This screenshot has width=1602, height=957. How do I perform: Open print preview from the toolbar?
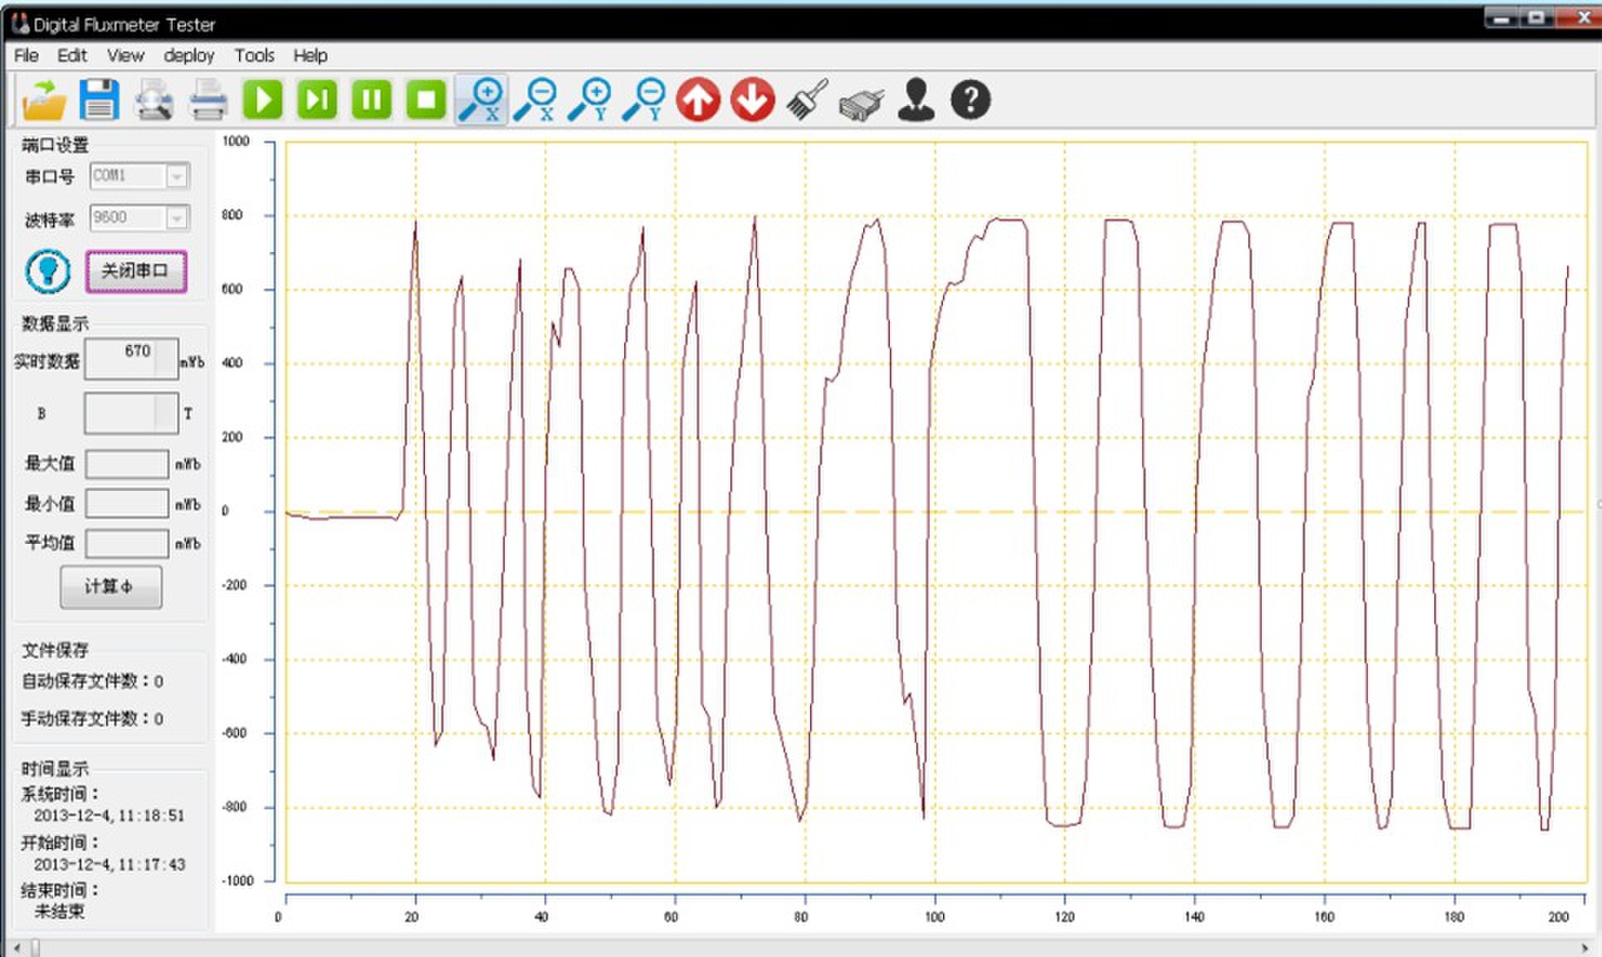tap(154, 100)
